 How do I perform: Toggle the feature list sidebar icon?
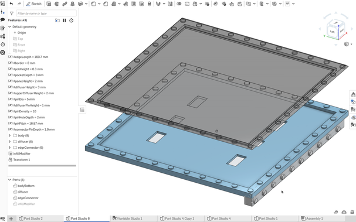(3, 4)
